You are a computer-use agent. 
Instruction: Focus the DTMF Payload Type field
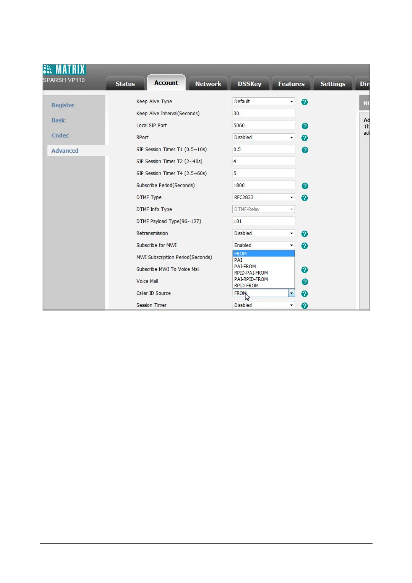point(263,221)
